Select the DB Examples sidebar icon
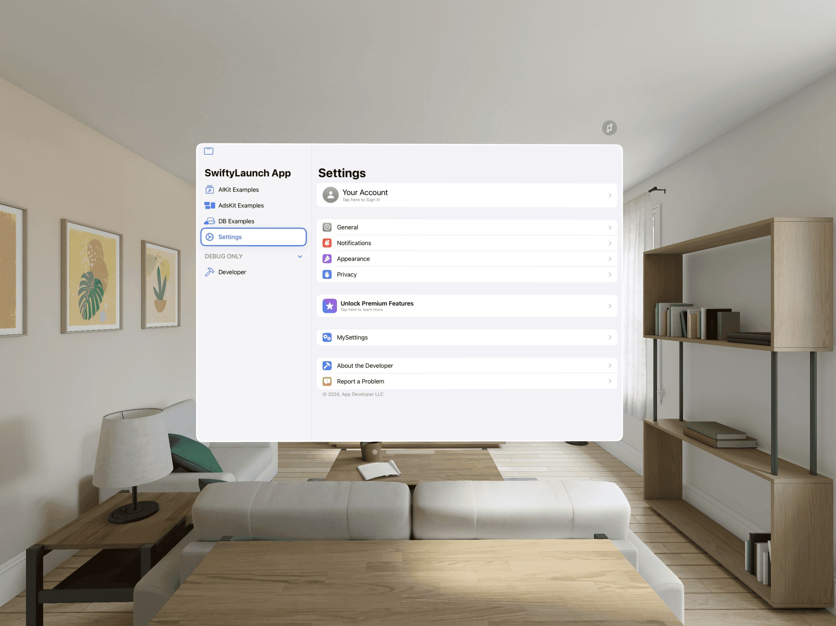 (210, 220)
